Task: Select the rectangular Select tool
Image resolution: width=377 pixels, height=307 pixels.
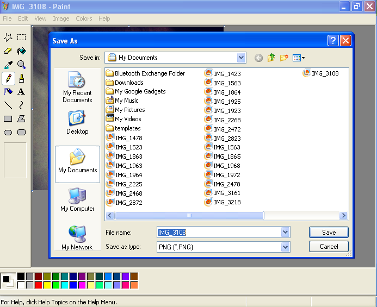Action: pyautogui.click(x=21, y=37)
